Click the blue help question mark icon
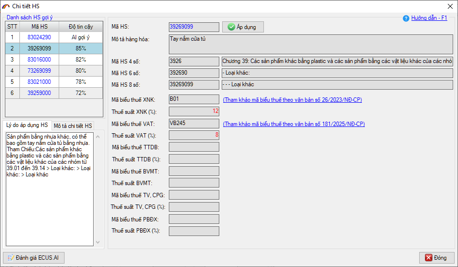The image size is (458, 267). [x=406, y=18]
